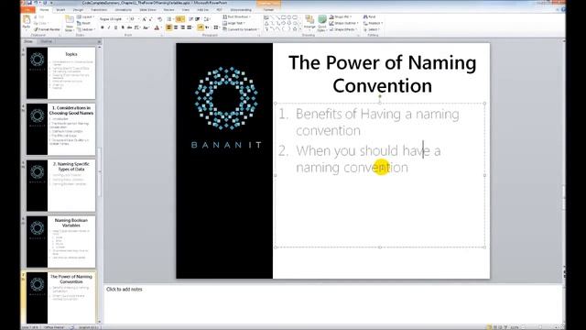586x330 pixels.
Task: Toggle underline formatting
Action: tap(116, 27)
